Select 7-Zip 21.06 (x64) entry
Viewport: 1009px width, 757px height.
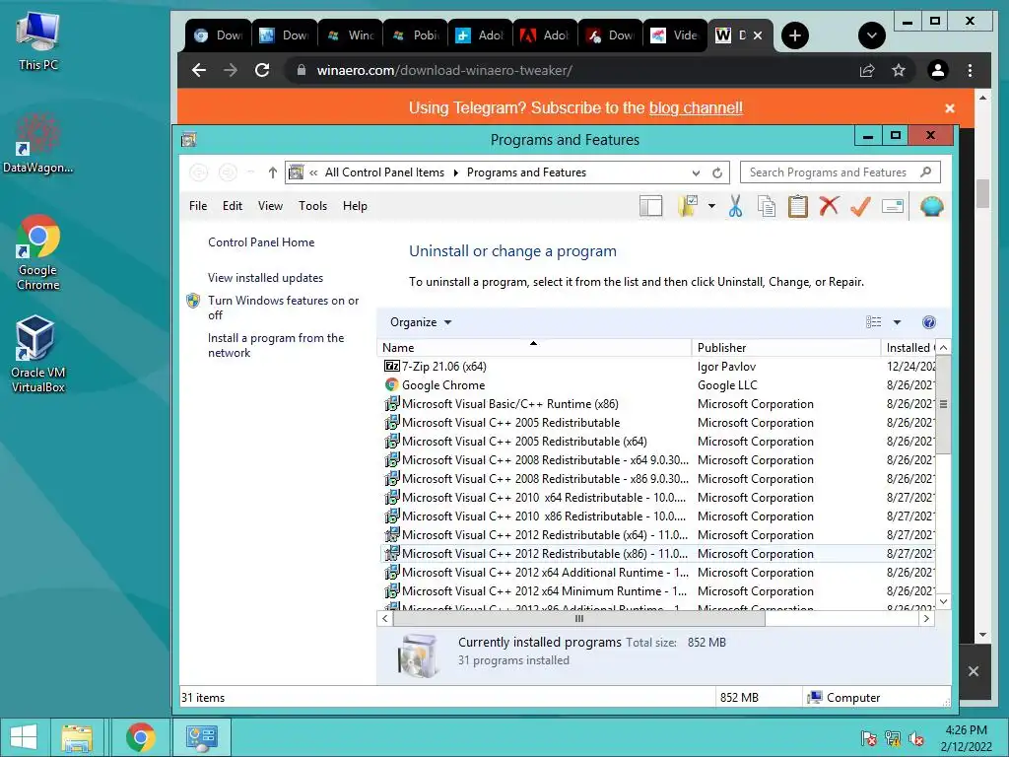tap(444, 367)
